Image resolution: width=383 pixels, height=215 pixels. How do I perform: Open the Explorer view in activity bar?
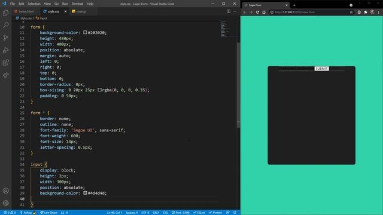pyautogui.click(x=5, y=13)
